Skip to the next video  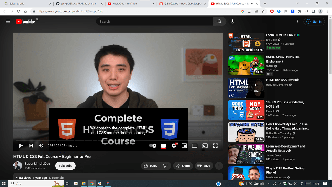(31, 146)
